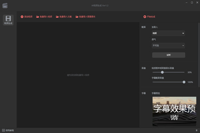The width and height of the screenshot is (200, 133).
Task: Click the status indicator at bottom-right corner
Action: 197,130
